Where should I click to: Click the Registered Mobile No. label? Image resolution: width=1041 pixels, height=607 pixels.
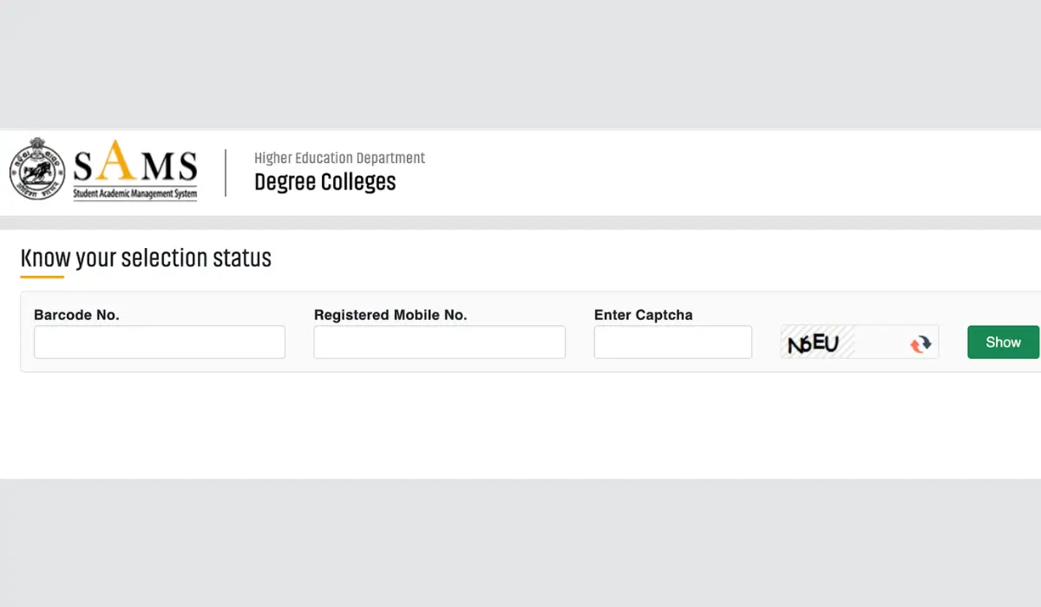point(390,315)
